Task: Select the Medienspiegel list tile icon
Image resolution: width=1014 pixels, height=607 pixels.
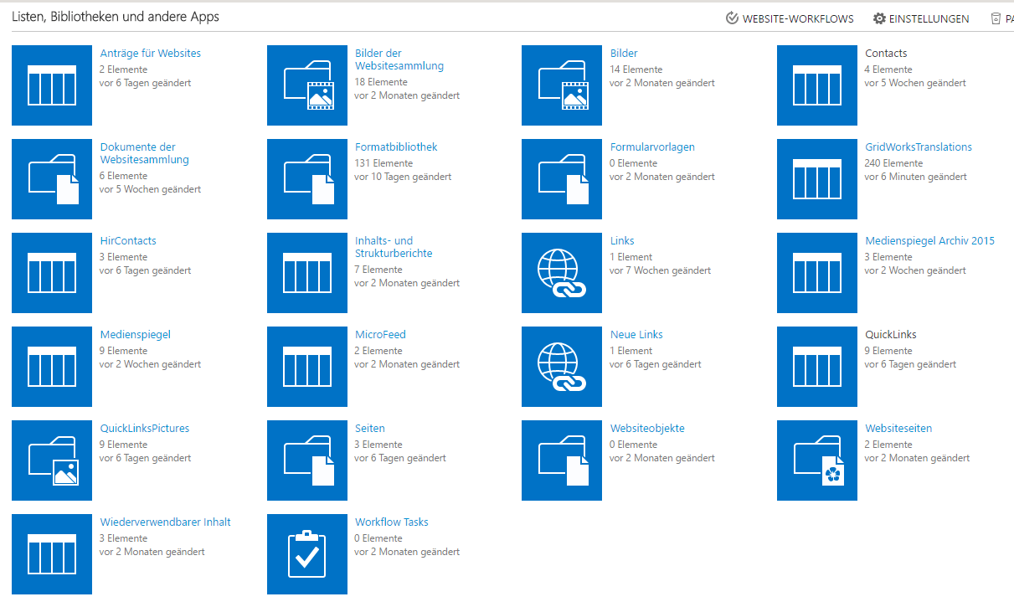Action: coord(51,367)
